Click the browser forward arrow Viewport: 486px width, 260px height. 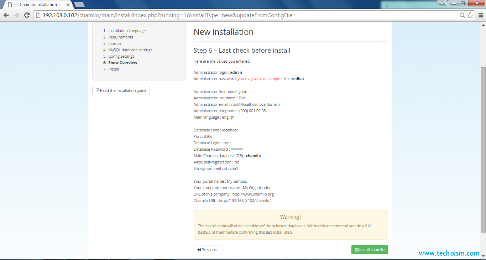(x=16, y=15)
